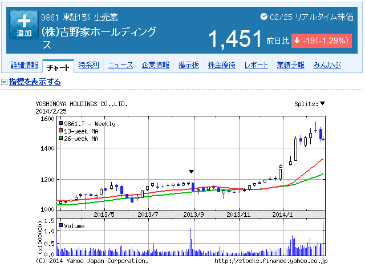Click the 2013/9 axis label
365x267 pixels.
[194, 215]
